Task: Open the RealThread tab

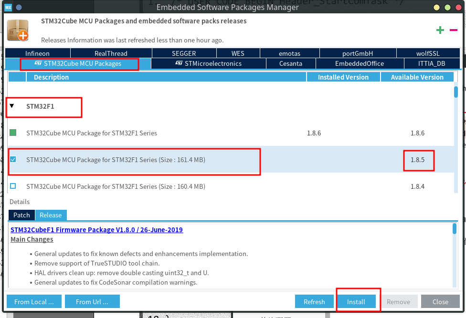Action: 111,53
